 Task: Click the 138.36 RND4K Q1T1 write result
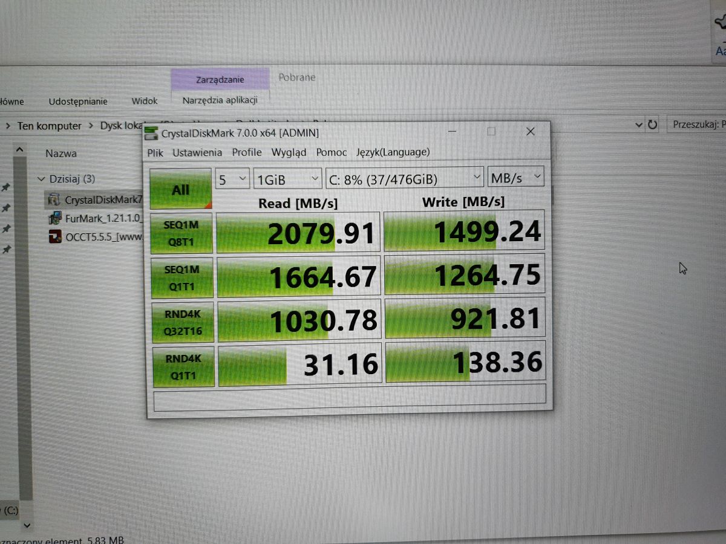pyautogui.click(x=466, y=362)
